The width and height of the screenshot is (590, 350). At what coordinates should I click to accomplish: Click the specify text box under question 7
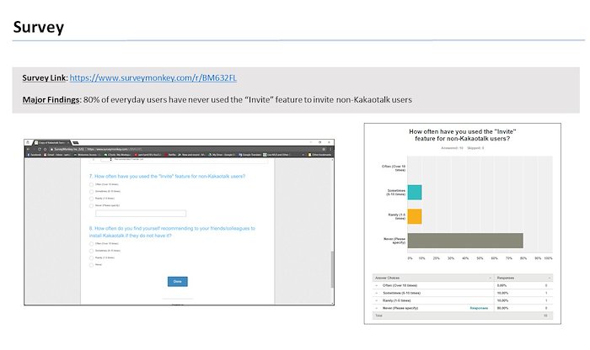[x=141, y=214]
